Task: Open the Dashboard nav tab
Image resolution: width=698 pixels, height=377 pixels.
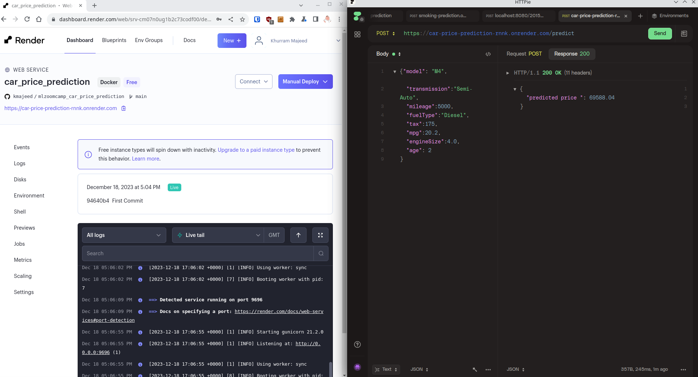Action: tap(80, 40)
